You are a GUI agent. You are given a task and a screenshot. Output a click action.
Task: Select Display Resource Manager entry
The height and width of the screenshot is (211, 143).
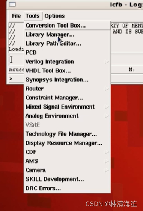[68, 143]
